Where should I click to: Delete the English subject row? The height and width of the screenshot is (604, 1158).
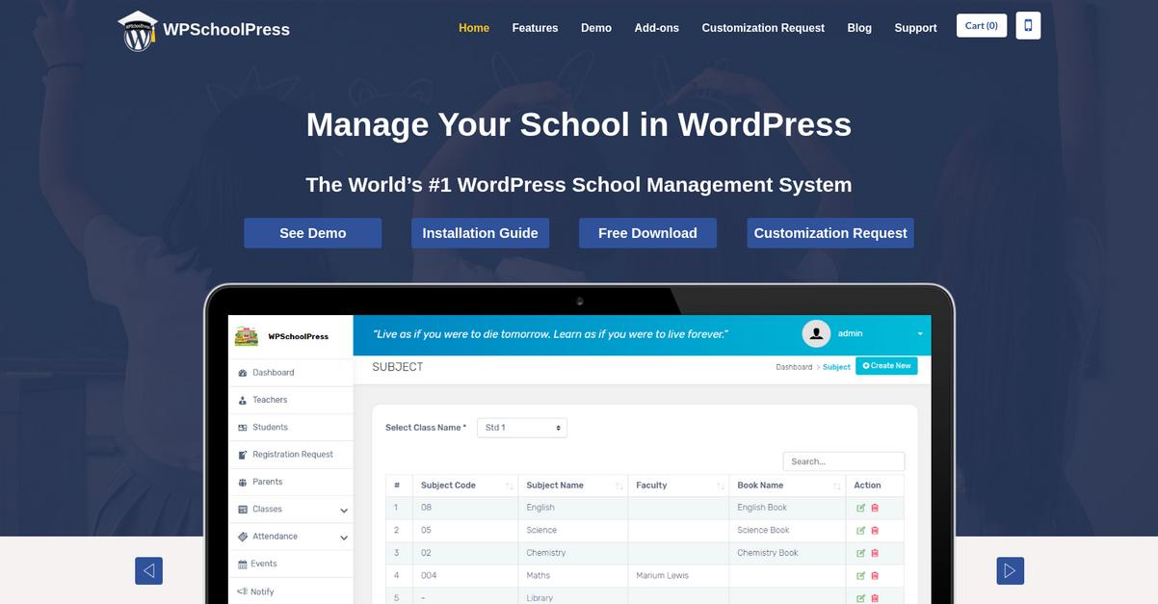(x=875, y=508)
